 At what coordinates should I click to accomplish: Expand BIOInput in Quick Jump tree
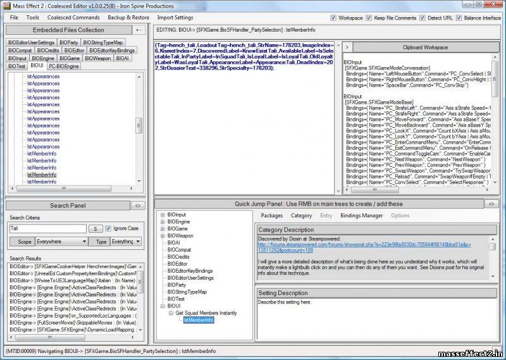coord(163,214)
